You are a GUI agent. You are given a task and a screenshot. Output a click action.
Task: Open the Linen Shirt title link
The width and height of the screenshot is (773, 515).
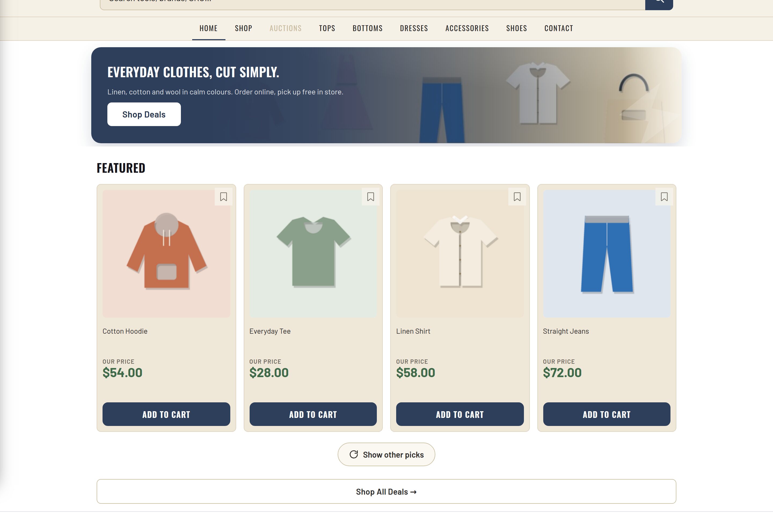point(413,331)
